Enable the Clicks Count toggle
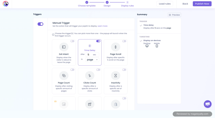This screenshot has width=215, height=118. 98,70
